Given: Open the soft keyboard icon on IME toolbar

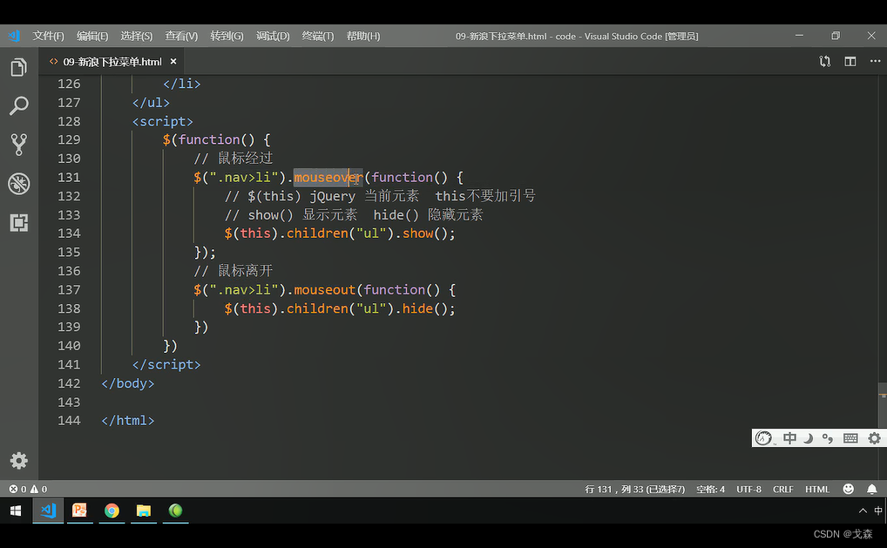Looking at the screenshot, I should tap(850, 438).
